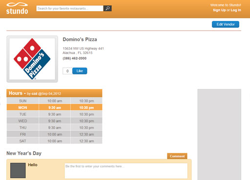Select the SUN hours row
Viewport: 250px width, 180px height.
point(54,101)
